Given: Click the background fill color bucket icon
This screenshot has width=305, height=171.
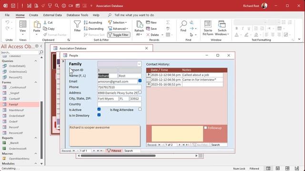Looking at the screenshot, I should click(256, 35).
